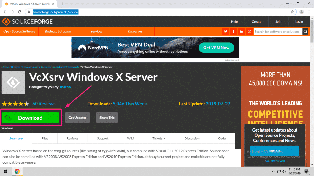314x176 pixels.
Task: Open the Open Source Software menu
Action: coord(19,32)
